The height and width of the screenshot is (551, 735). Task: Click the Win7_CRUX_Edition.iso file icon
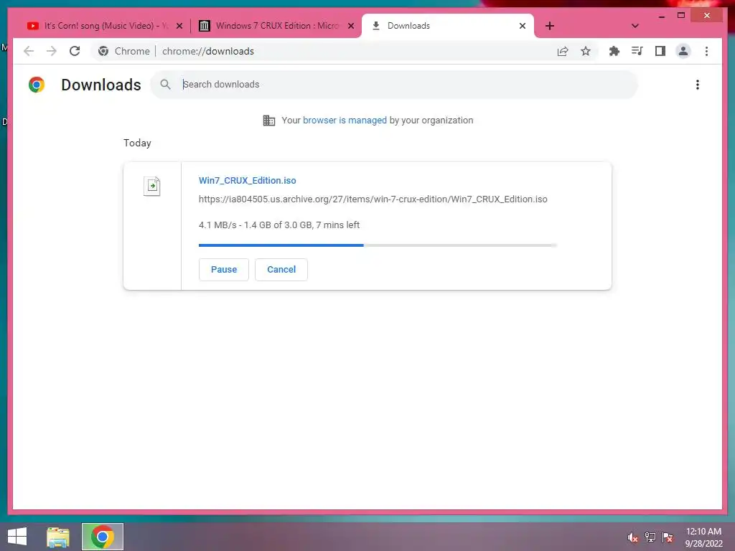(152, 186)
